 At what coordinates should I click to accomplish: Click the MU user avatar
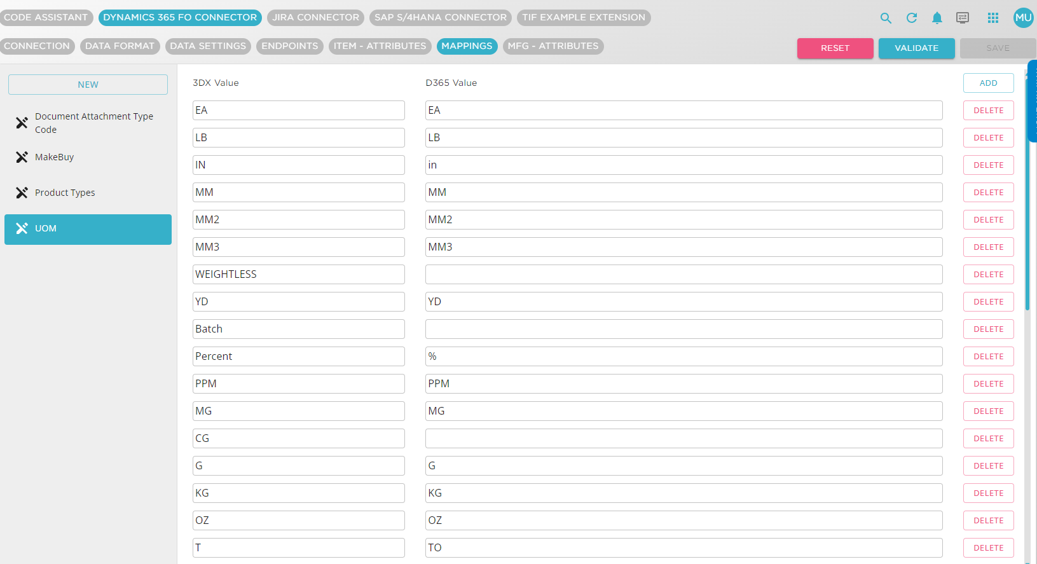(1023, 18)
